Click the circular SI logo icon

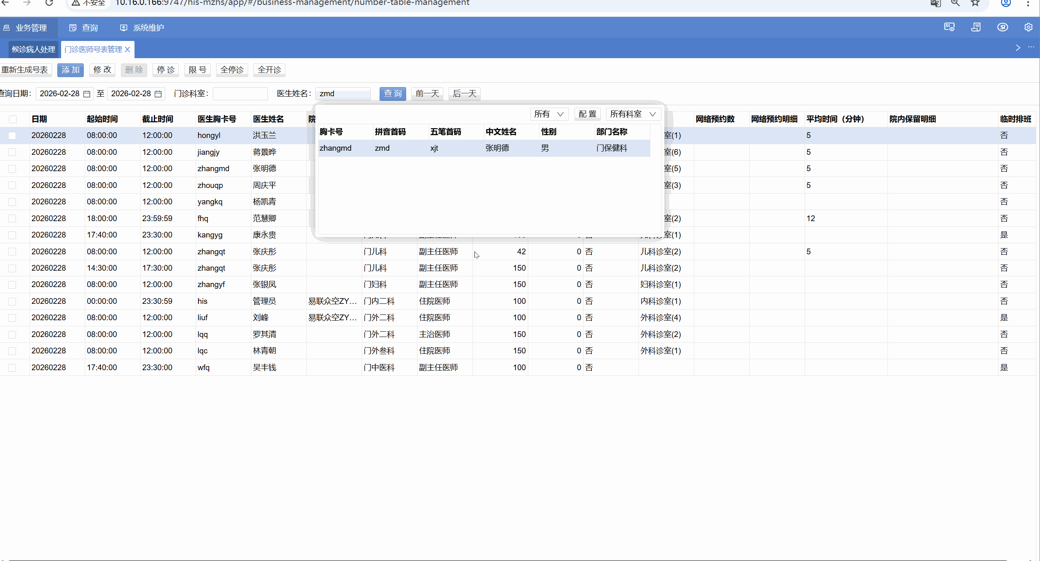click(1003, 27)
